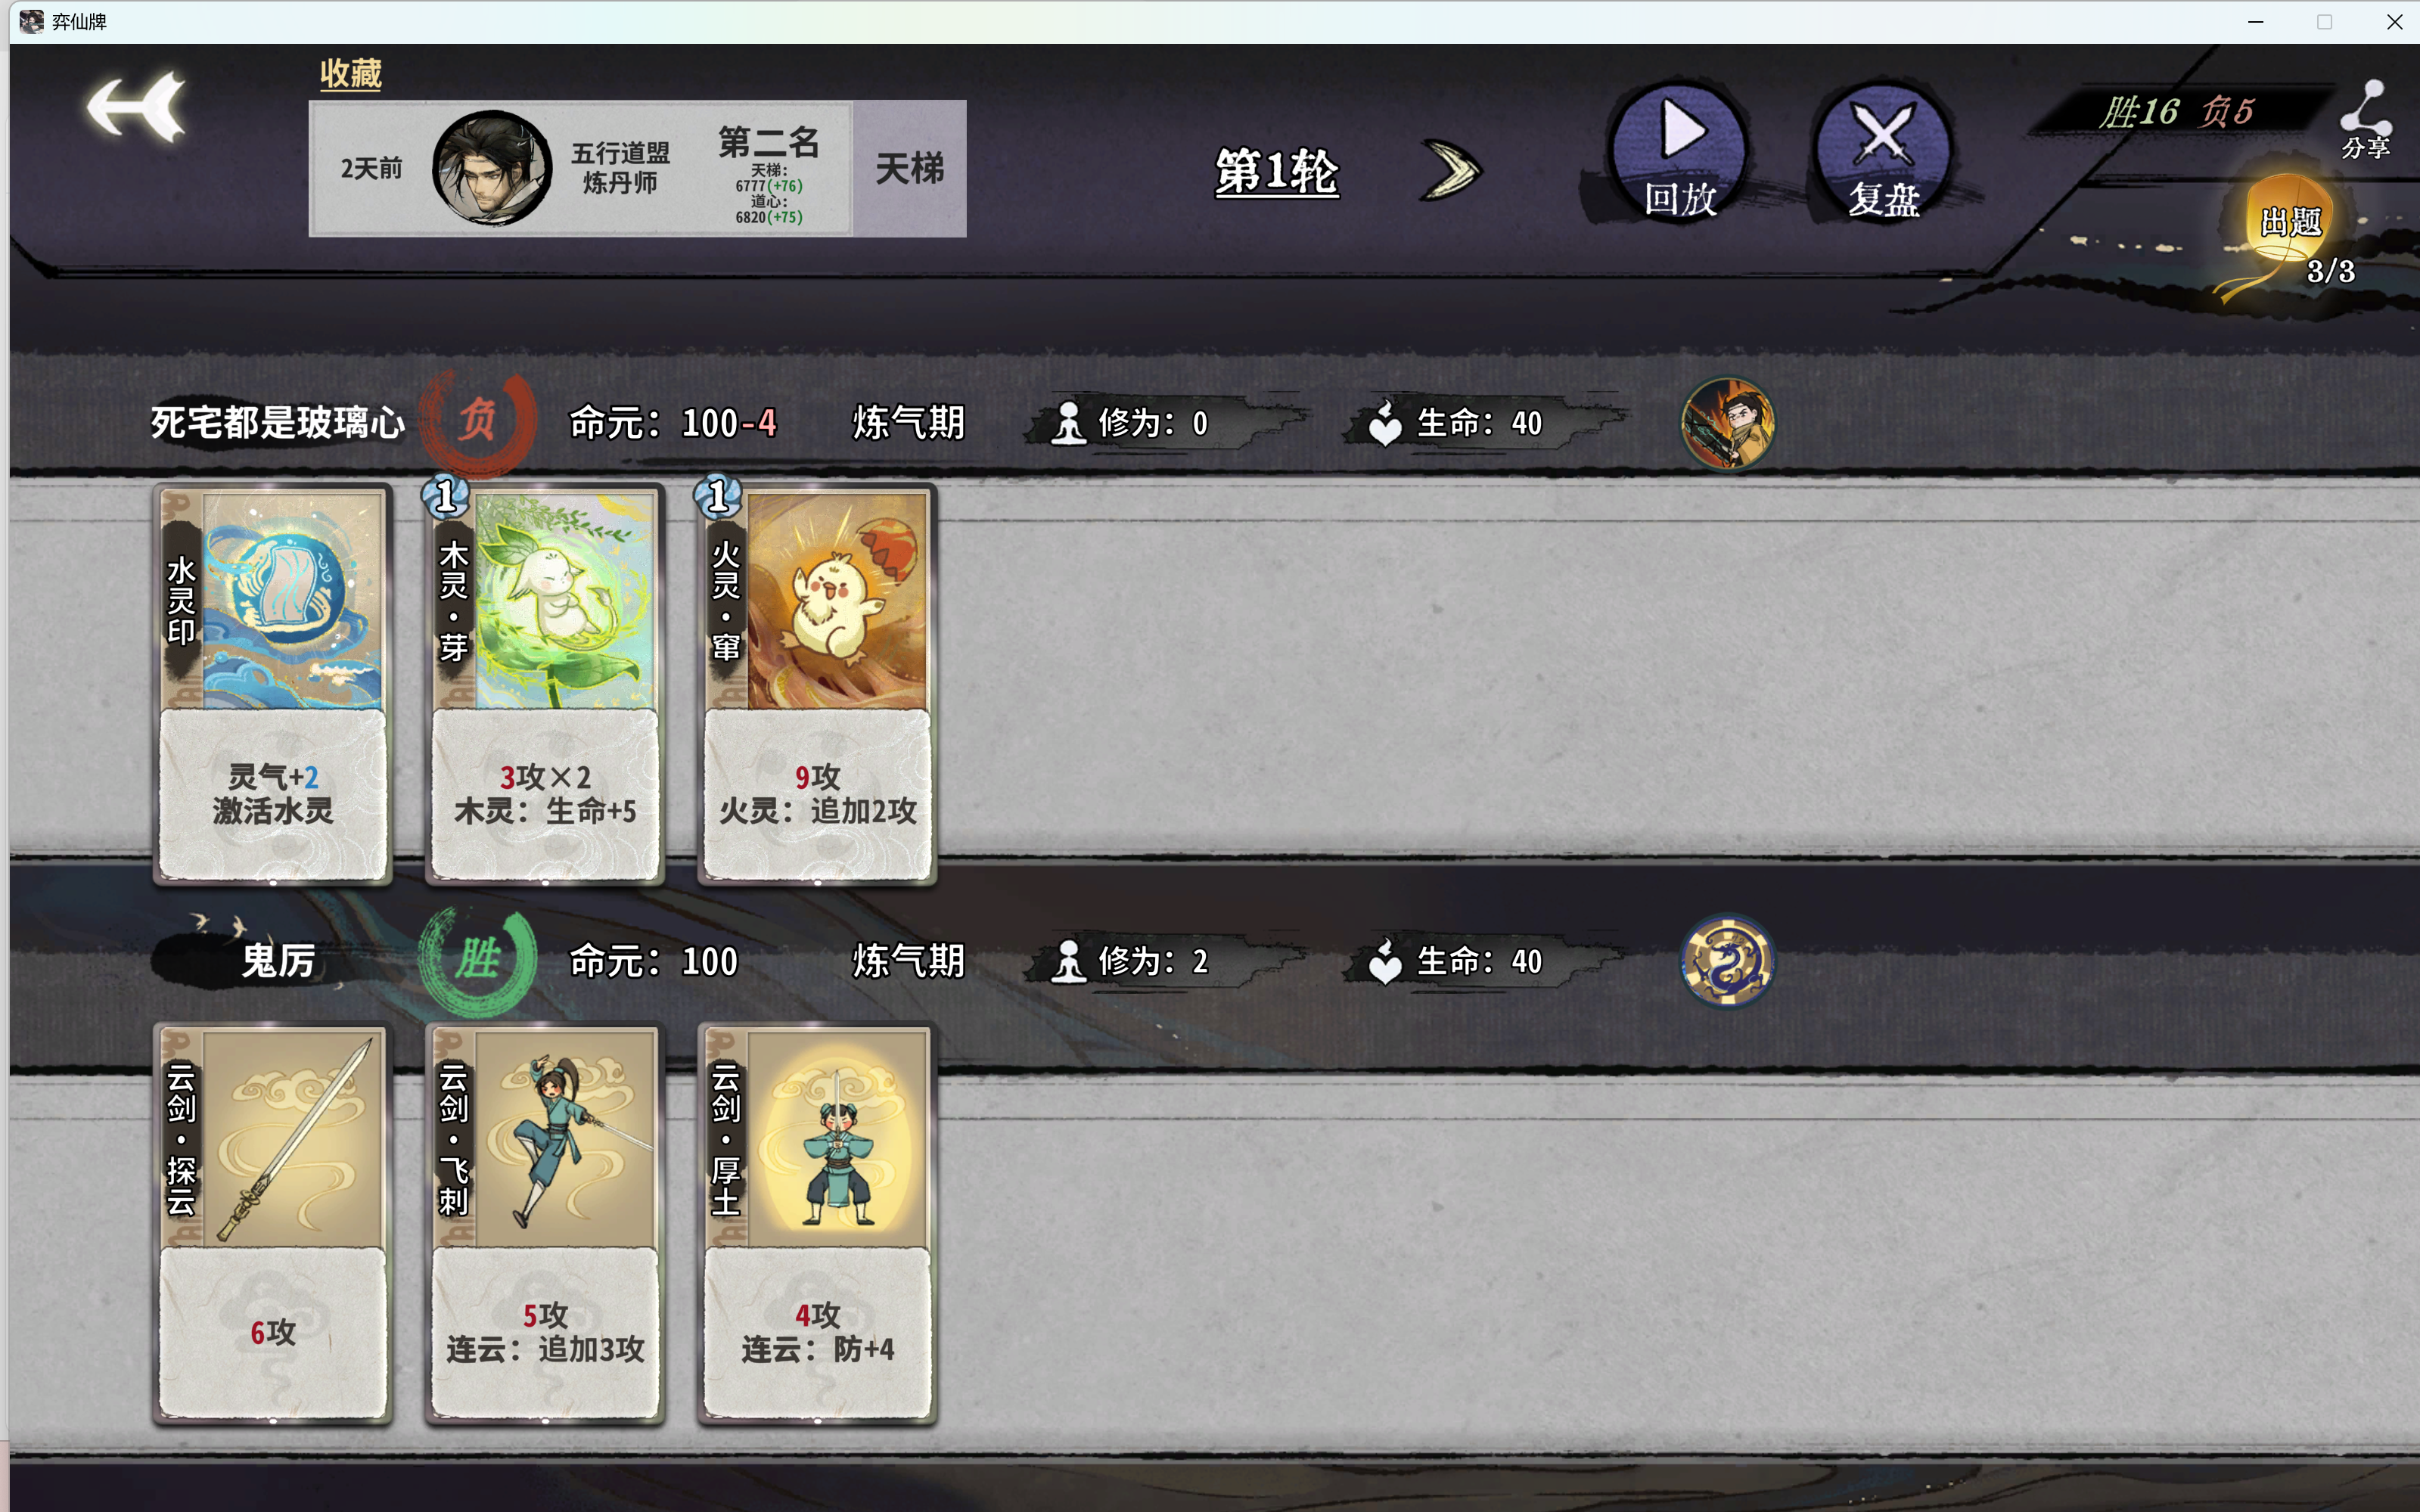This screenshot has height=1512, width=2420.
Task: Click the ranked player's portrait in the header
Action: pos(491,168)
